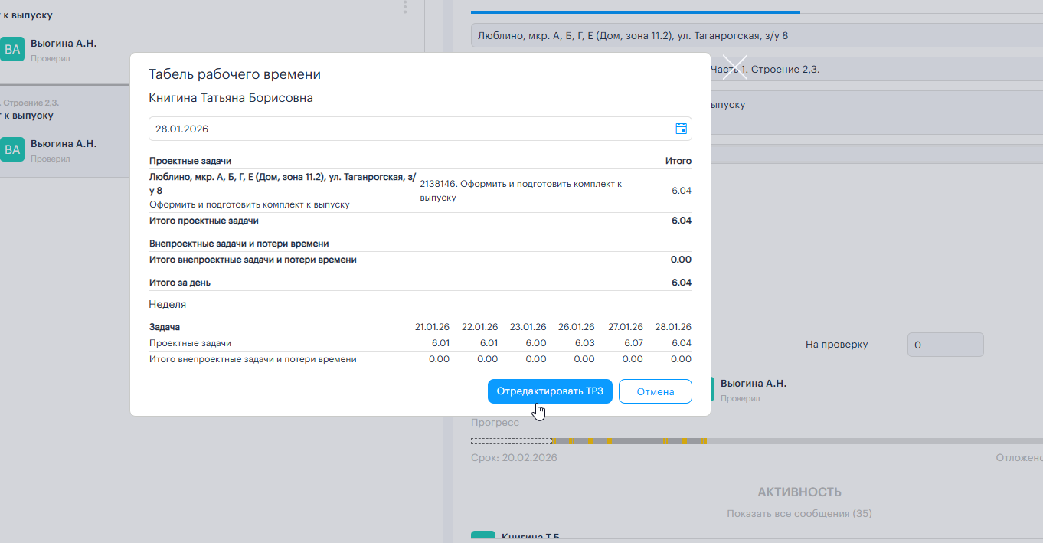Click the На проверку label

(x=837, y=345)
